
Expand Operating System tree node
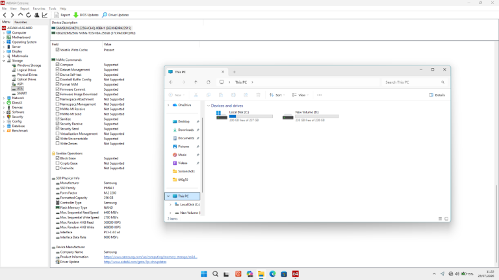click(x=4, y=42)
